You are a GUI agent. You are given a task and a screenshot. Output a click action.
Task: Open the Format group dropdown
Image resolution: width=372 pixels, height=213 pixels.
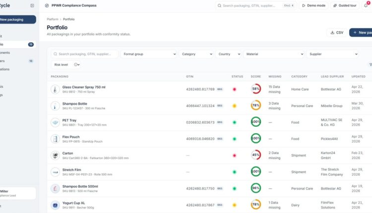(149, 54)
